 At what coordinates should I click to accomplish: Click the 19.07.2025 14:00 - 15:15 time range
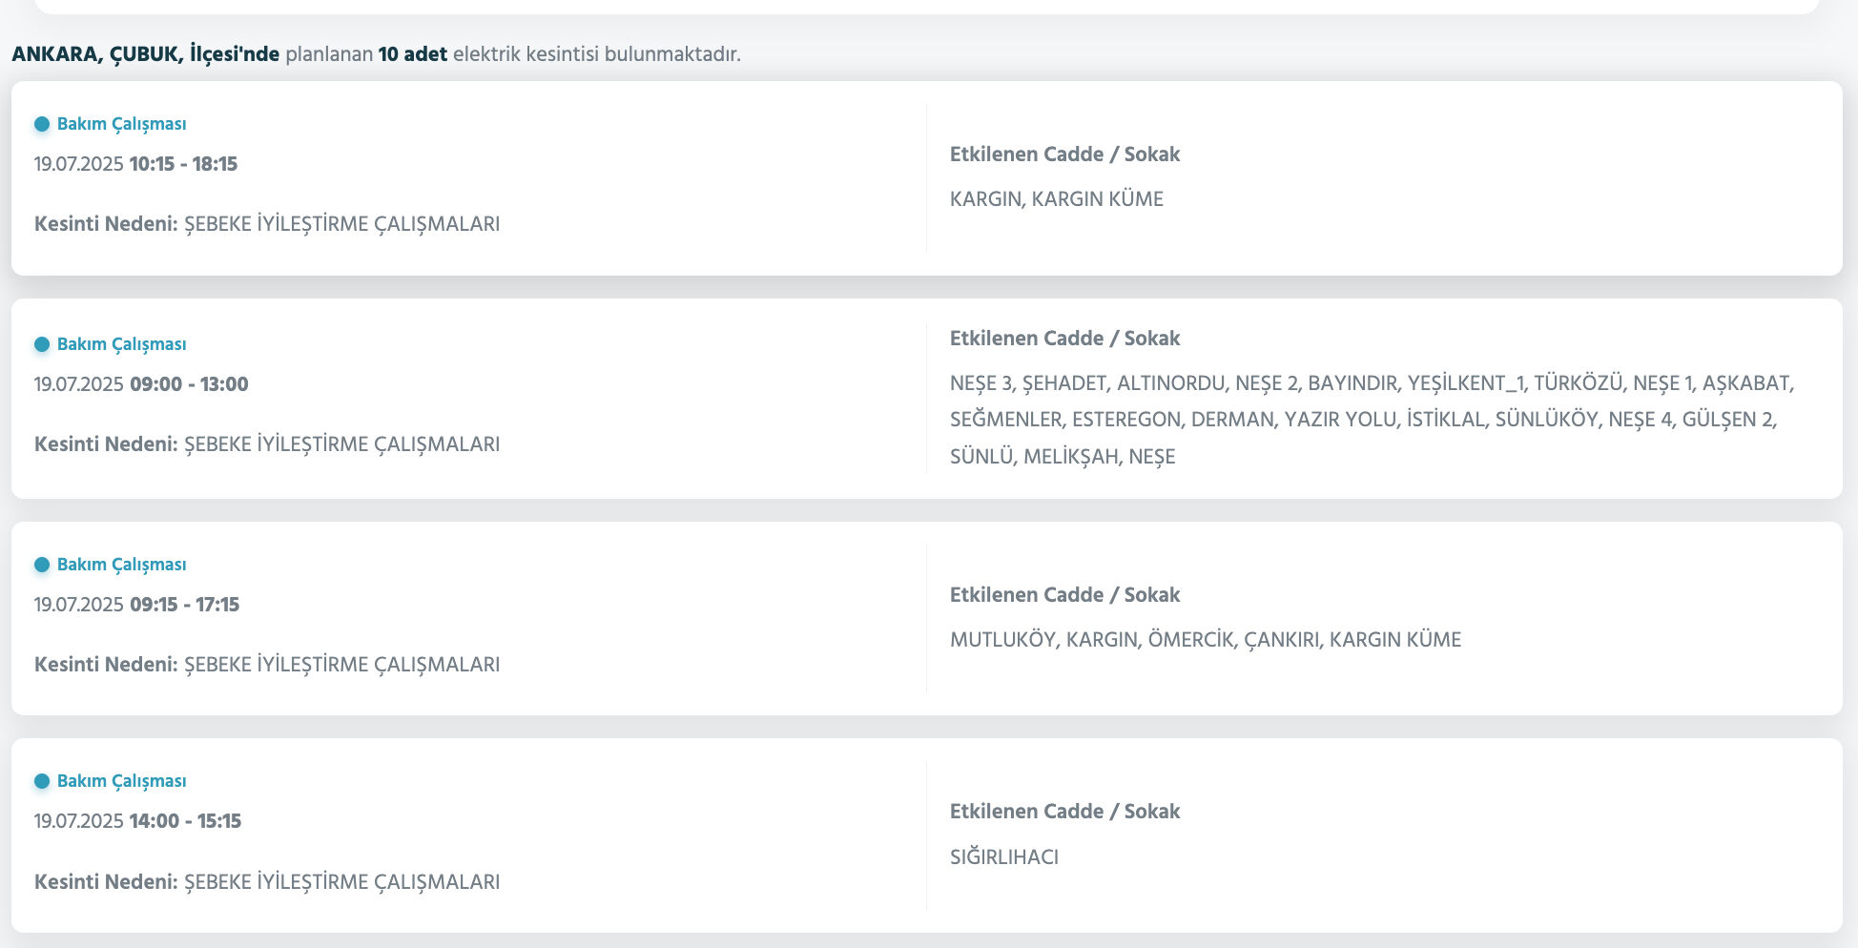(137, 821)
